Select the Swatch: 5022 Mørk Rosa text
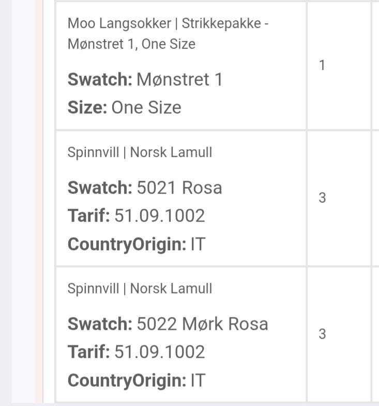379x406 pixels. tap(168, 324)
